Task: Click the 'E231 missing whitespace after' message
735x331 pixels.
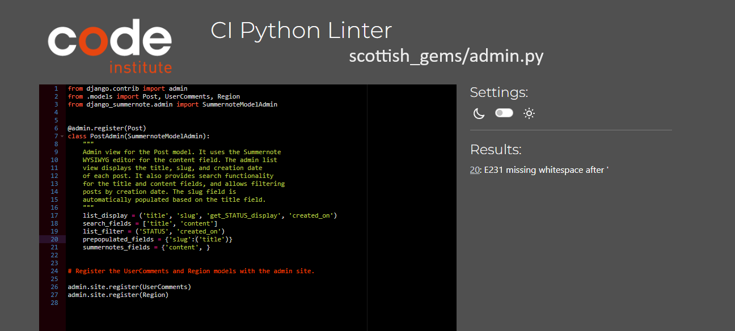Action: pyautogui.click(x=546, y=169)
